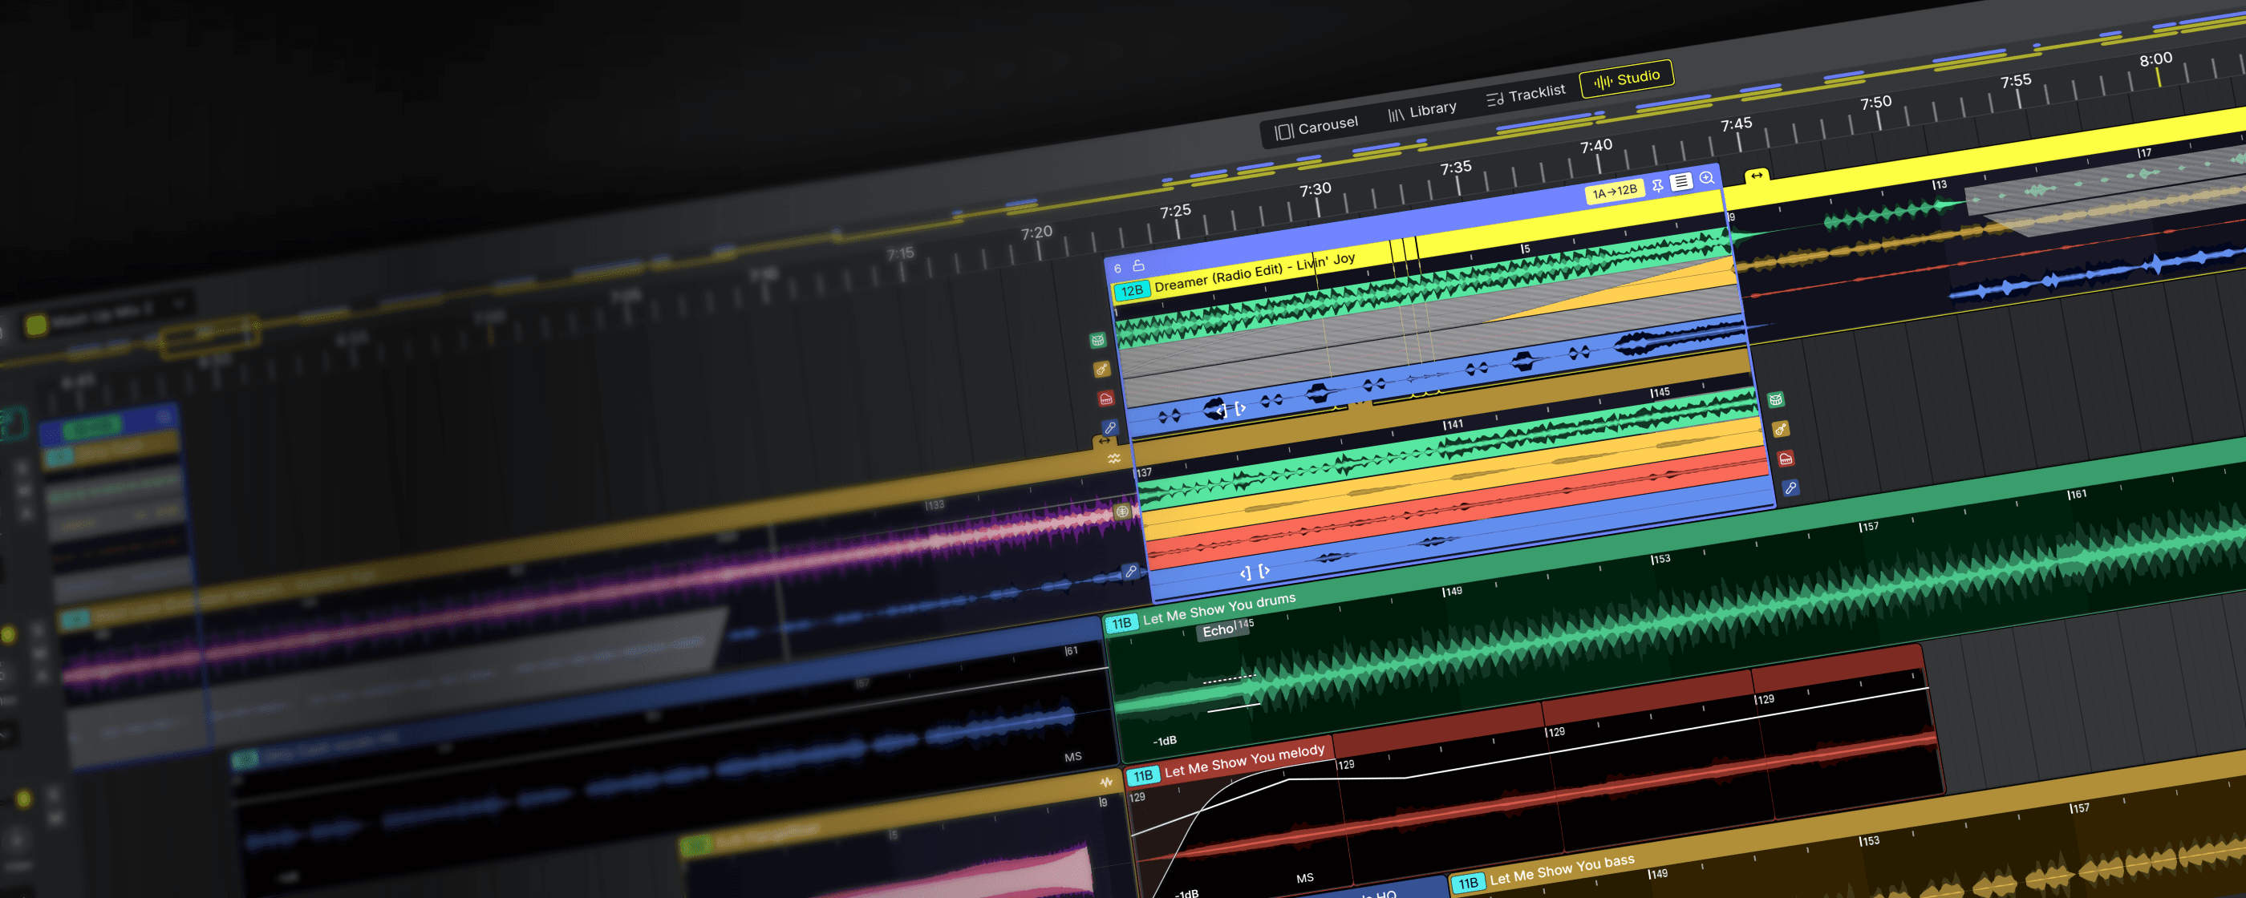This screenshot has height=898, width=2246.
Task: Click loop bracket icons in bottom blue lane
Action: pyautogui.click(x=1255, y=572)
